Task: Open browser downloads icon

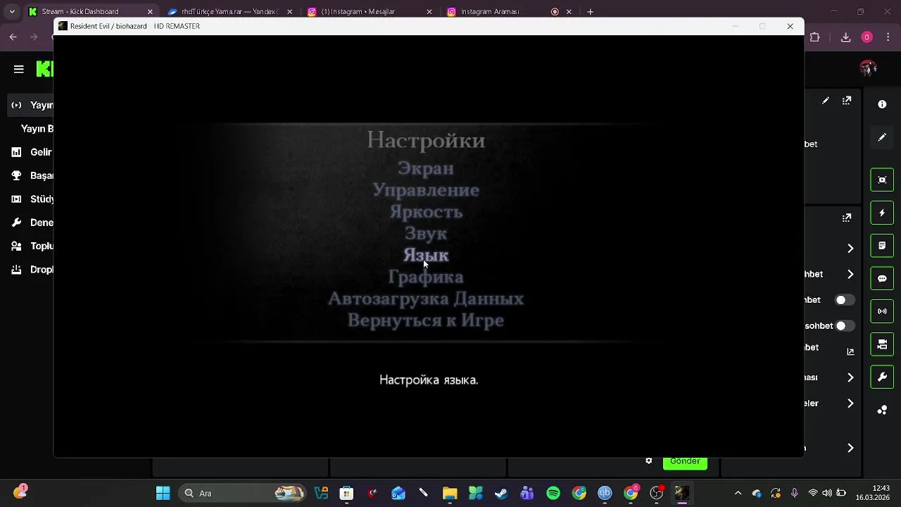Action: click(x=846, y=37)
